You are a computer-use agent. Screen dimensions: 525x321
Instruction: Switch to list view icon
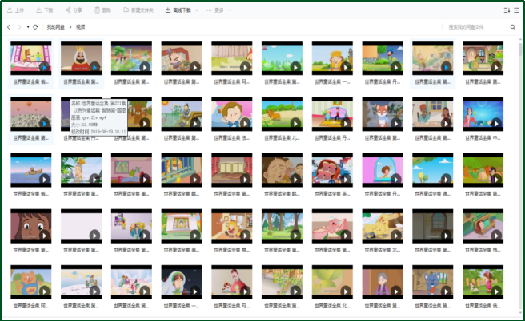516,10
